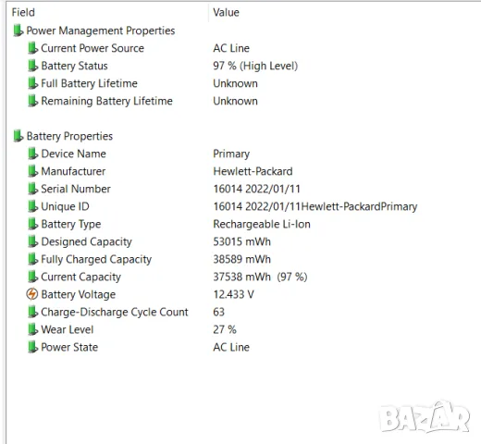This screenshot has height=444, width=481.
Task: Select the Battery Voltage label
Action: click(79, 294)
